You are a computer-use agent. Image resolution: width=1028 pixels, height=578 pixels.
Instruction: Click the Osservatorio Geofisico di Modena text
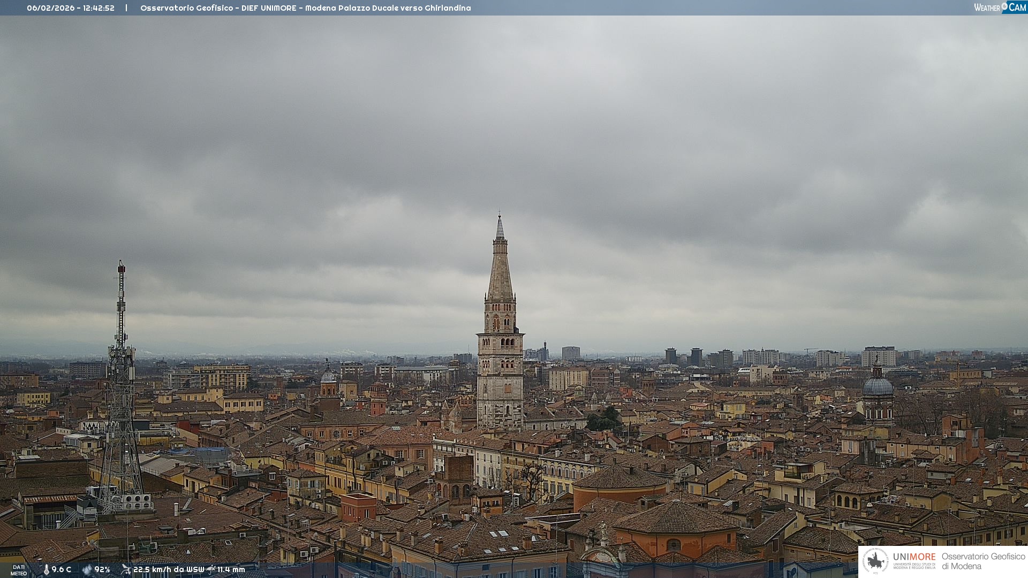click(x=983, y=561)
